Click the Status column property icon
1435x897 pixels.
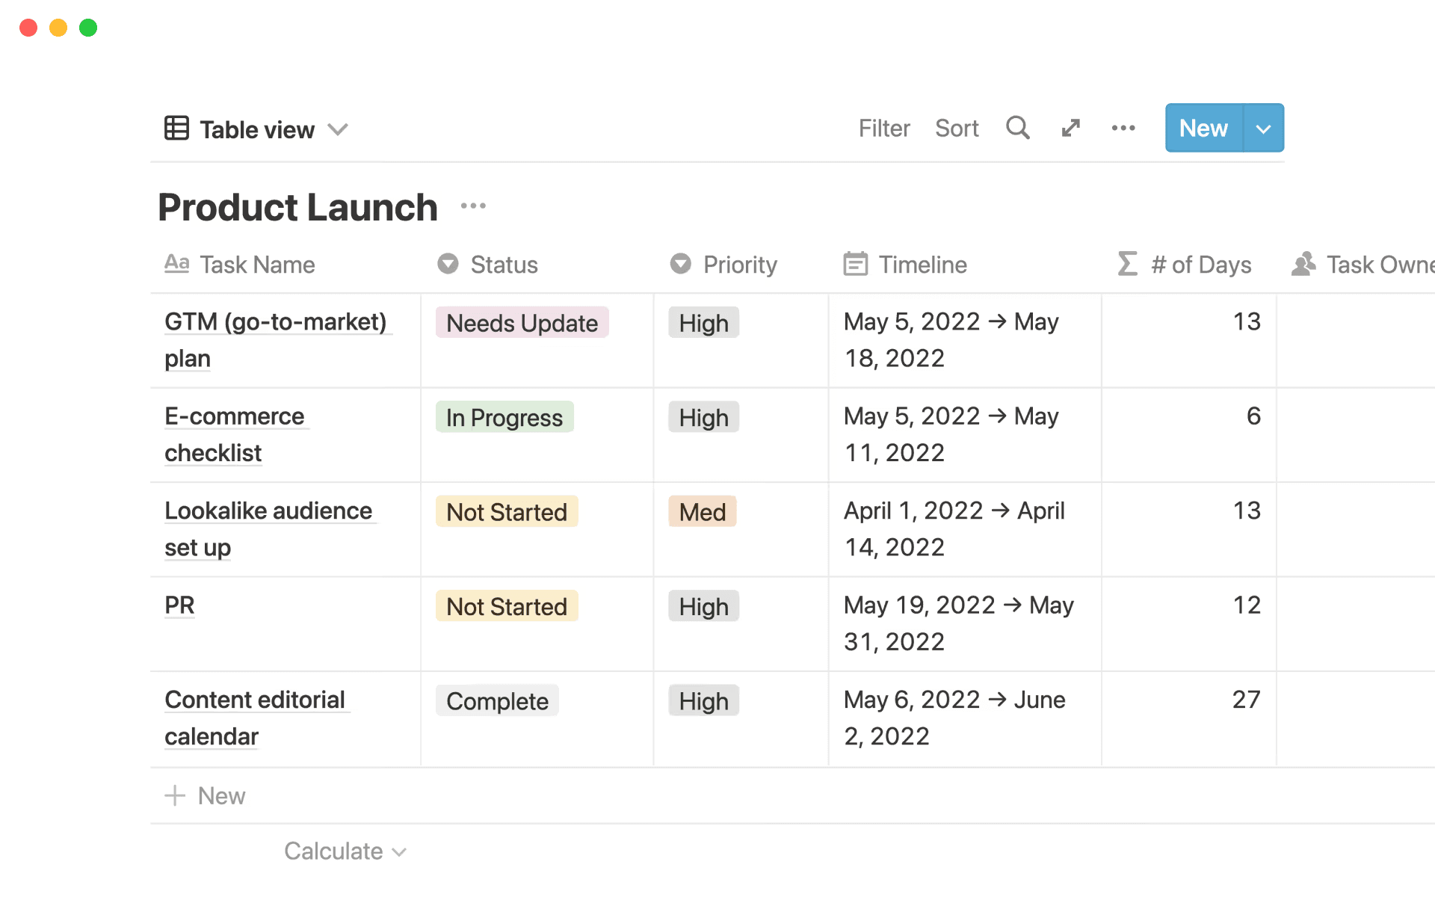tap(447, 264)
